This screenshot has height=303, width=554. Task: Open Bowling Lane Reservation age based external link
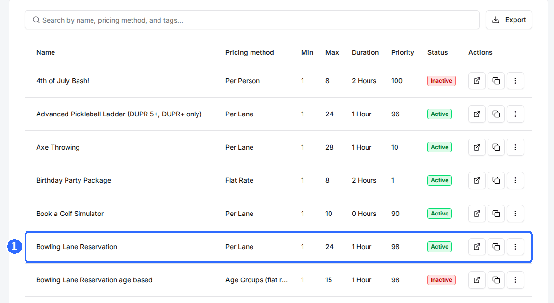476,280
